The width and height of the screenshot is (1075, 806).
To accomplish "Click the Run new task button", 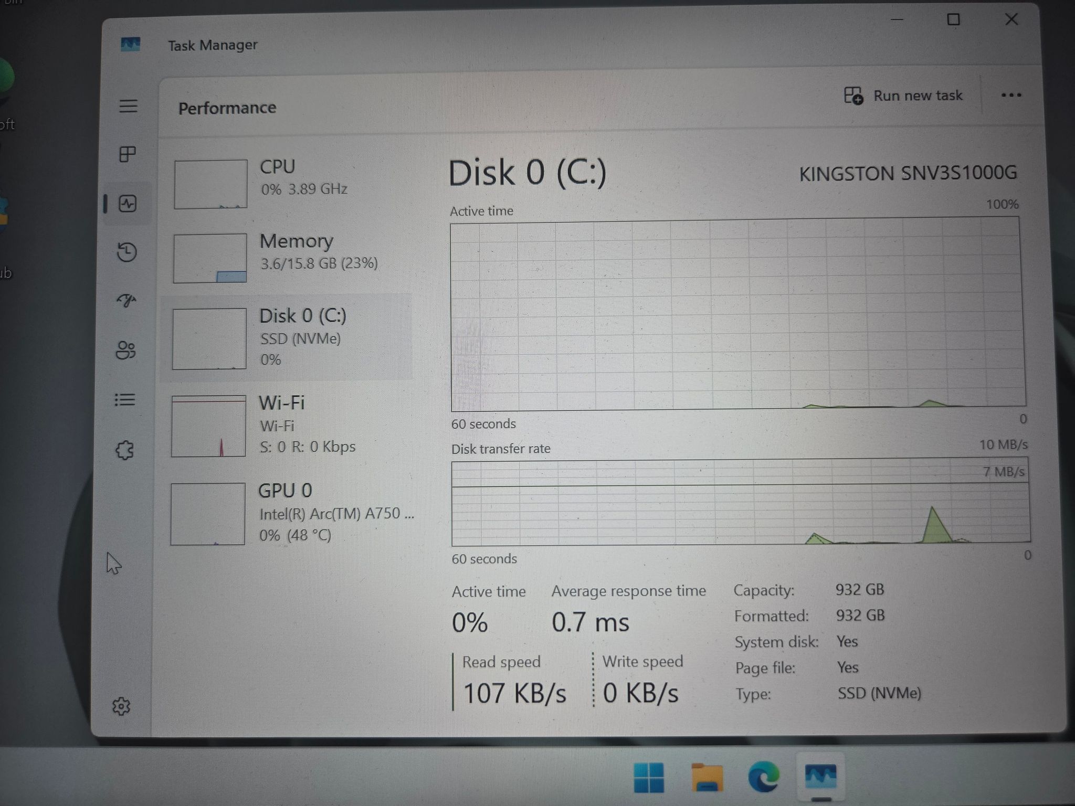I will coord(903,96).
